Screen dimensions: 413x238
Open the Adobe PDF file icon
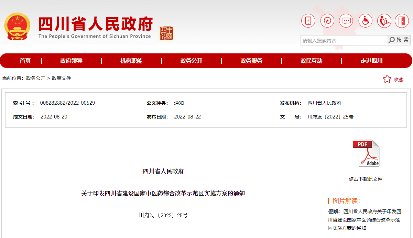click(x=366, y=153)
